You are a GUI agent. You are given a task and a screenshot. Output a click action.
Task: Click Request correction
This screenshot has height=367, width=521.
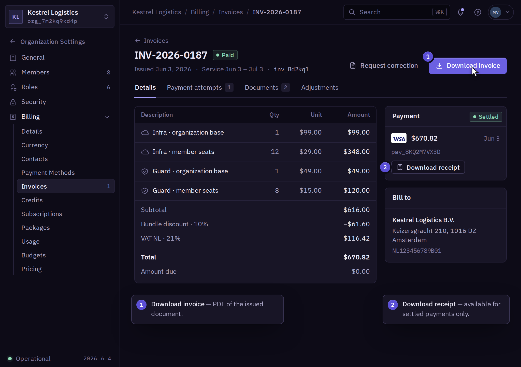tap(384, 66)
